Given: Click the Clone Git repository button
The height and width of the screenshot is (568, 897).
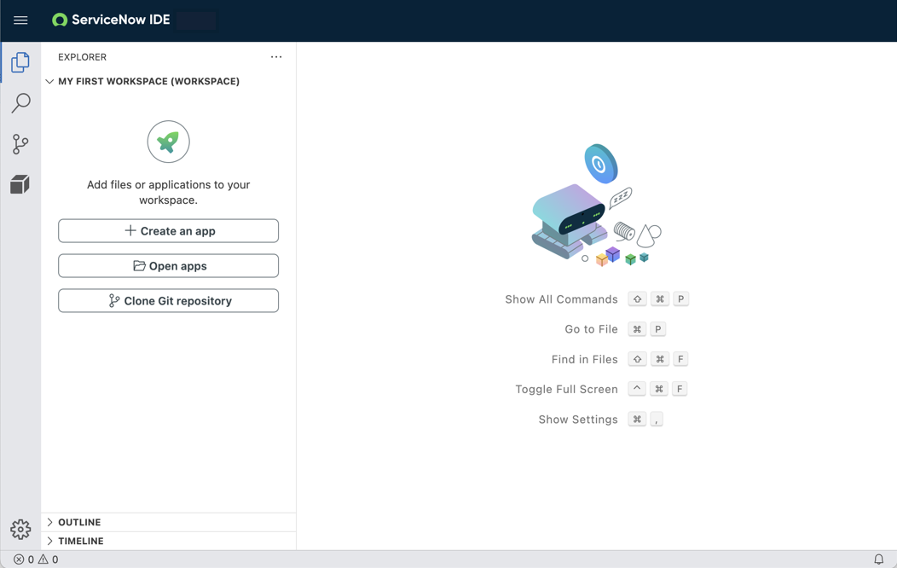Looking at the screenshot, I should [168, 301].
